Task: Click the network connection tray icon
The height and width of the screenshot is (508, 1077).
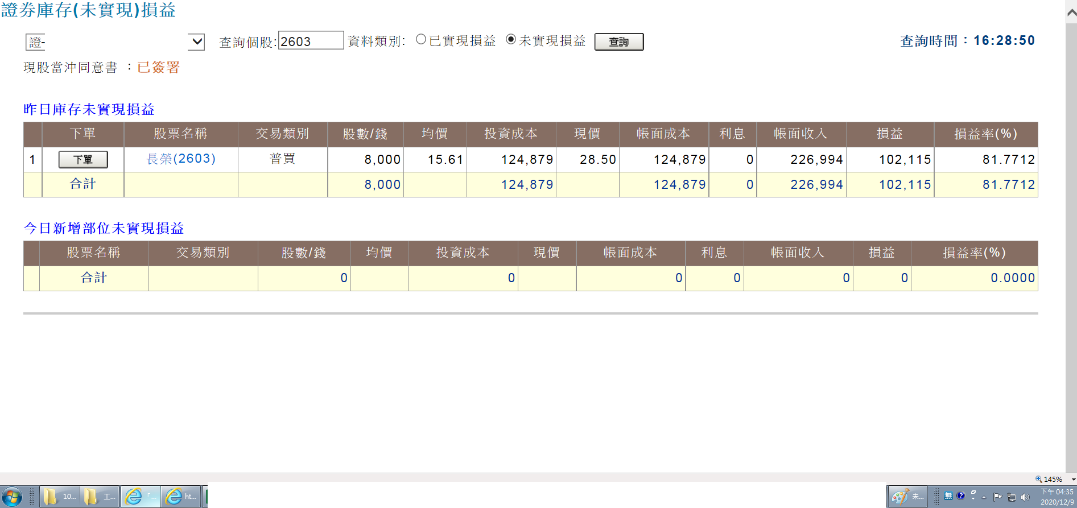Action: (x=1012, y=497)
